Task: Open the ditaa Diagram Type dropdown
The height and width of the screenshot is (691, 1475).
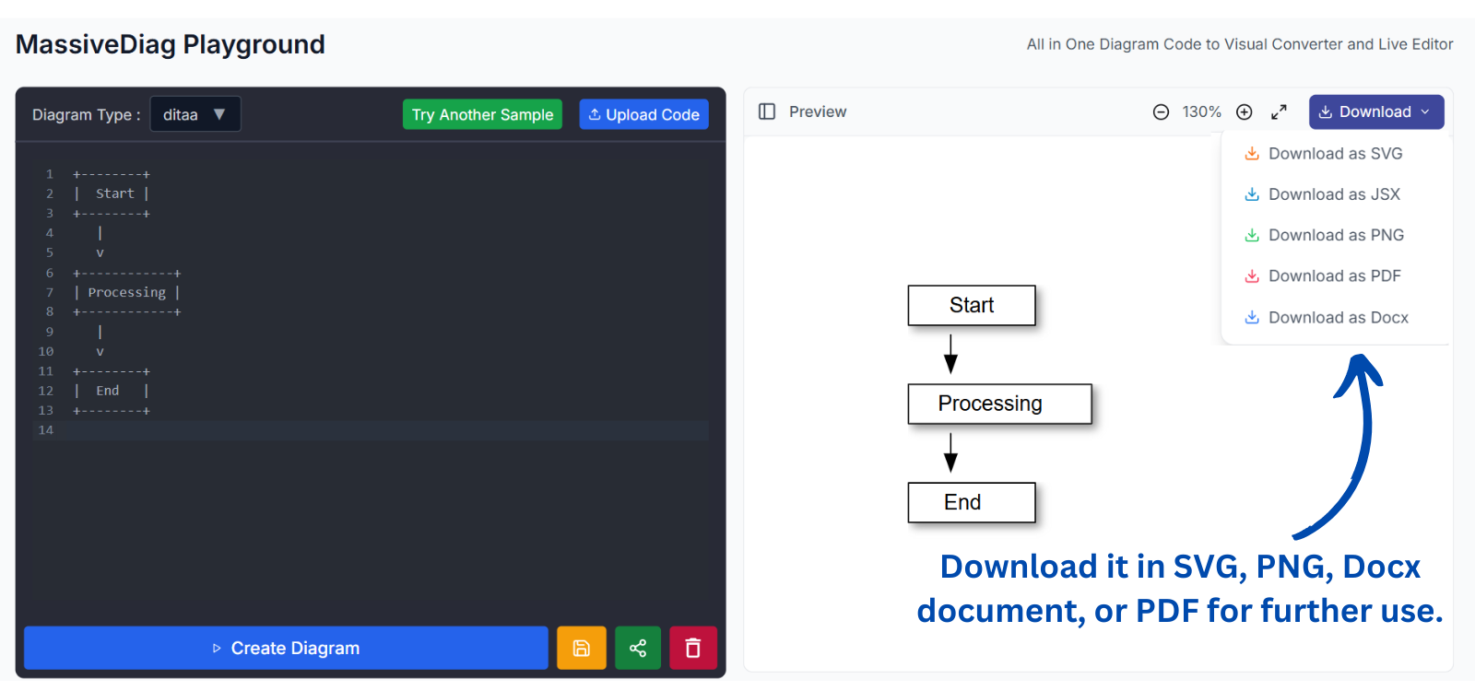Action: click(195, 114)
